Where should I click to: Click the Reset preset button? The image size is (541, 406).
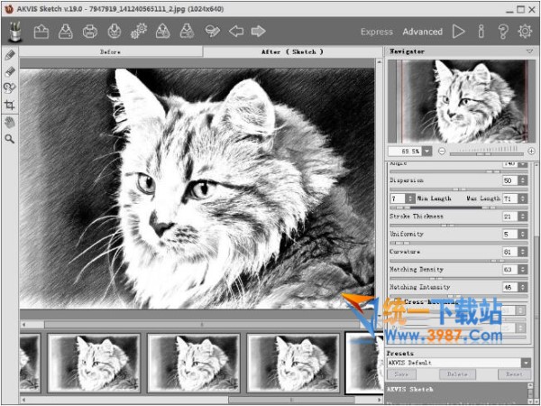point(514,374)
